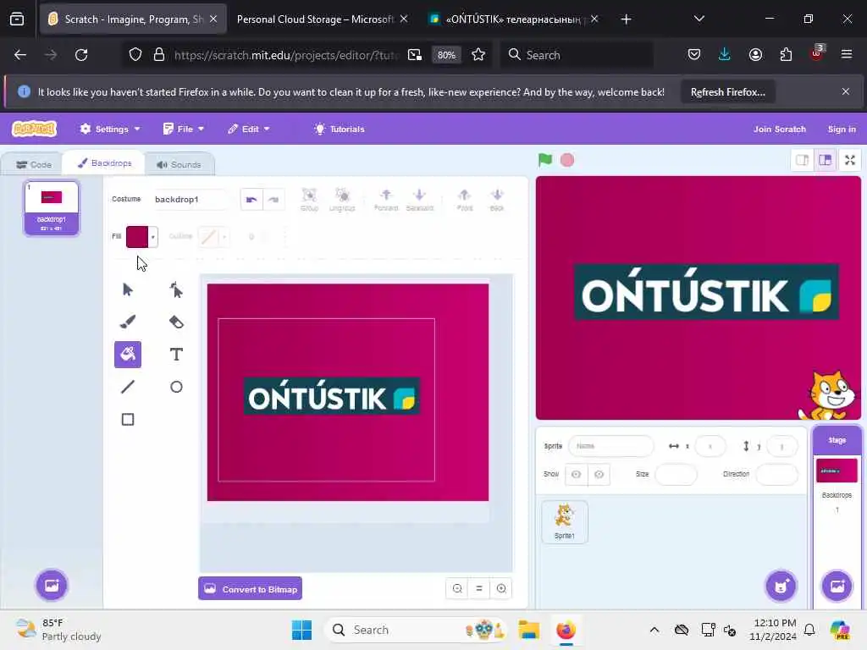Zoom out the paint canvas
Image resolution: width=867 pixels, height=650 pixels.
(x=457, y=589)
